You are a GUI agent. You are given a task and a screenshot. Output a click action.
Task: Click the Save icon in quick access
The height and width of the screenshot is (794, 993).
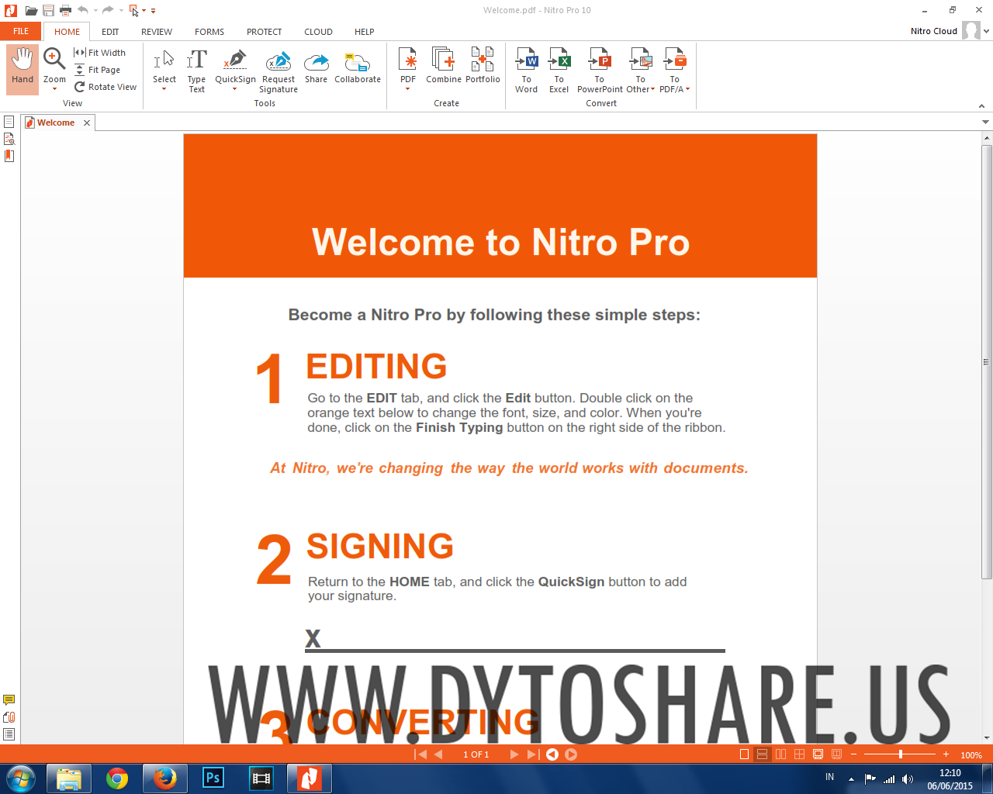pos(48,11)
